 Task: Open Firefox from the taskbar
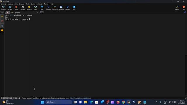[118, 102]
